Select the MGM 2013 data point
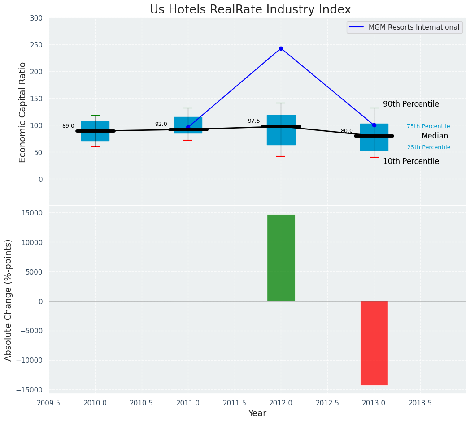 tap(374, 125)
